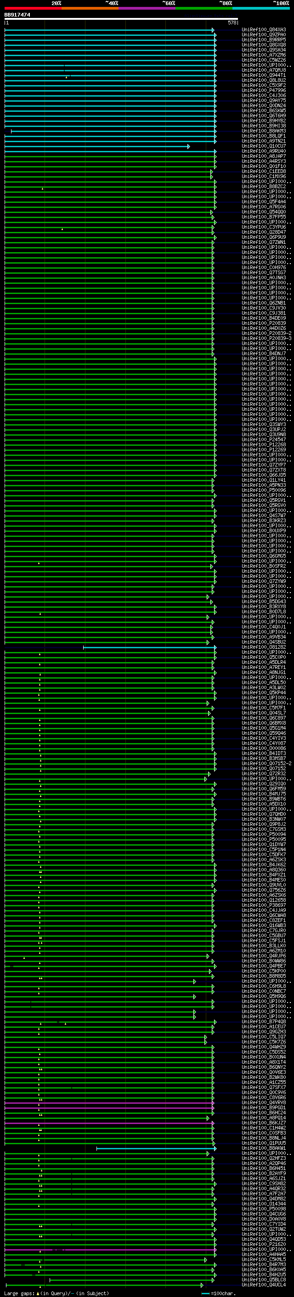Screen dimensions: 294x1297
Task: Select hit label UniRef100_B9HI38
Action: 264,126
